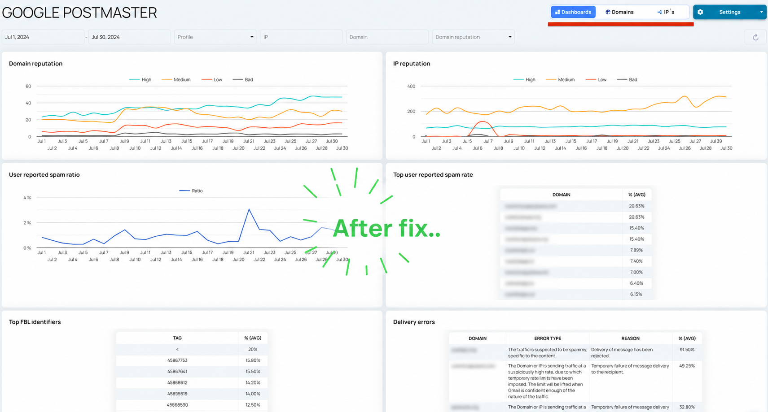Toggle Bad series in Domain reputation legend
The image size is (768, 412).
[x=243, y=80]
